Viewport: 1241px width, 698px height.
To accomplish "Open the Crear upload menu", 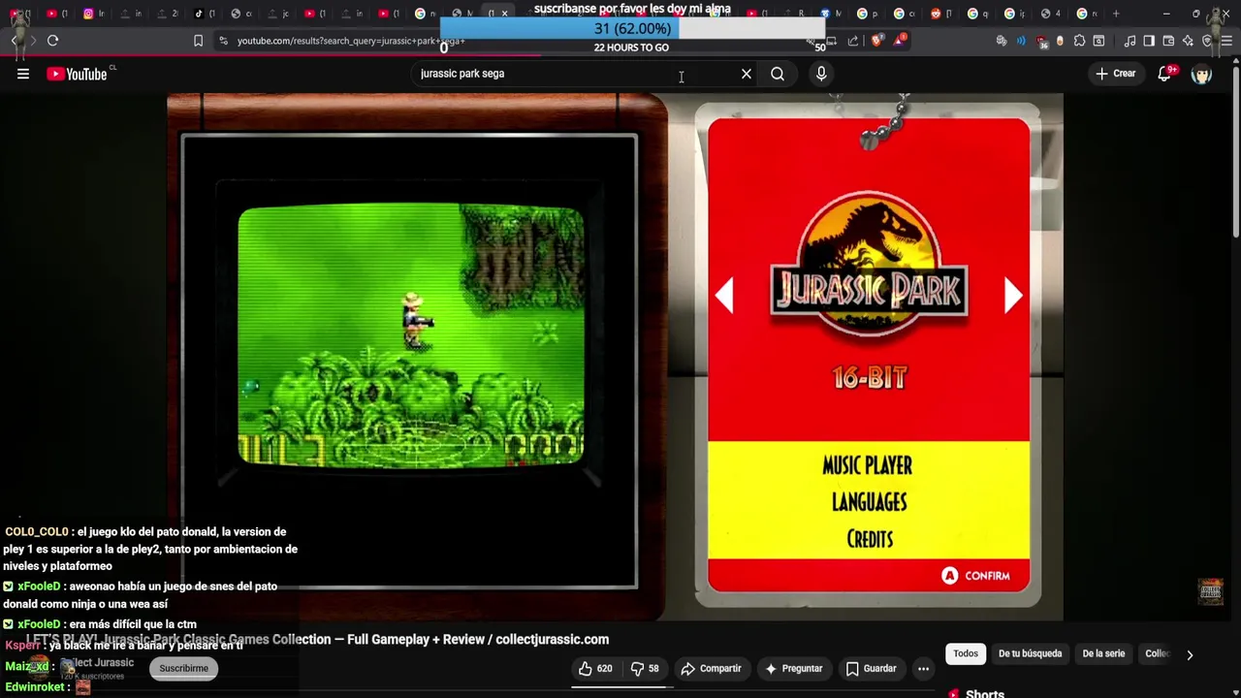I will (1115, 74).
